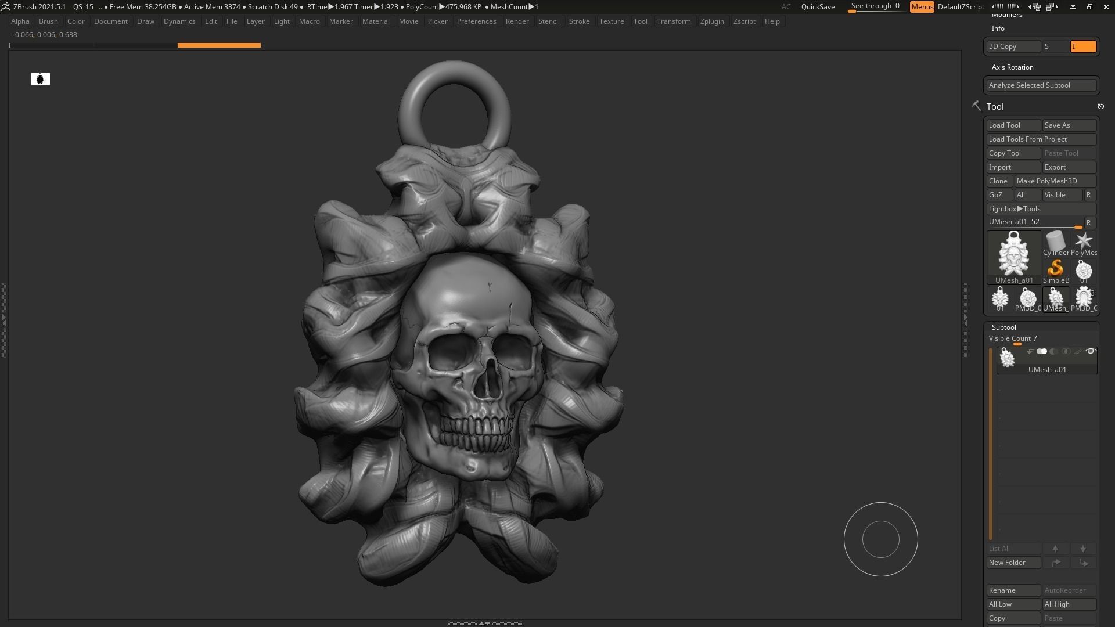Viewport: 1115px width, 627px height.
Task: Click the hammer icon beside Tool title
Action: [976, 106]
